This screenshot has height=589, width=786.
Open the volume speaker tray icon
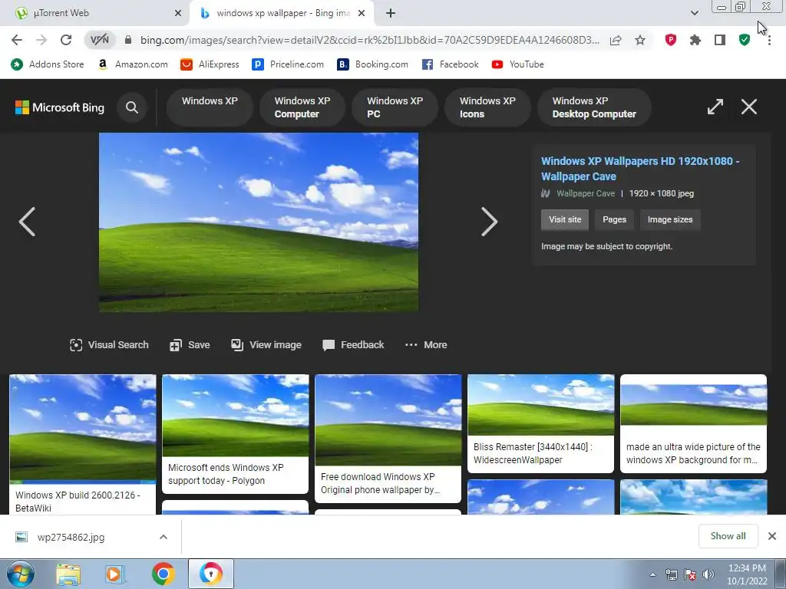(x=708, y=574)
